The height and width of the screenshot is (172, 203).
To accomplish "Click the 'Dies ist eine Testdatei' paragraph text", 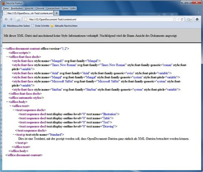I will 104,139.
